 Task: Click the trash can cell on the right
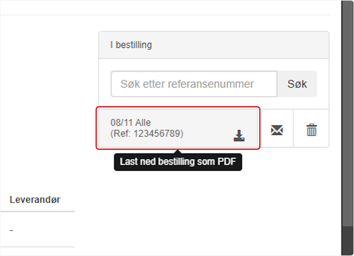[x=311, y=128]
